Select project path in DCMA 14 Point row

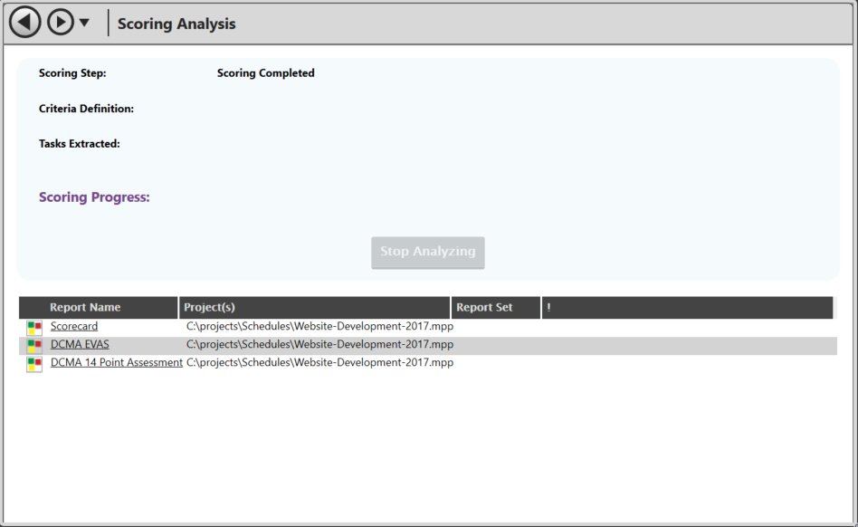(x=319, y=362)
